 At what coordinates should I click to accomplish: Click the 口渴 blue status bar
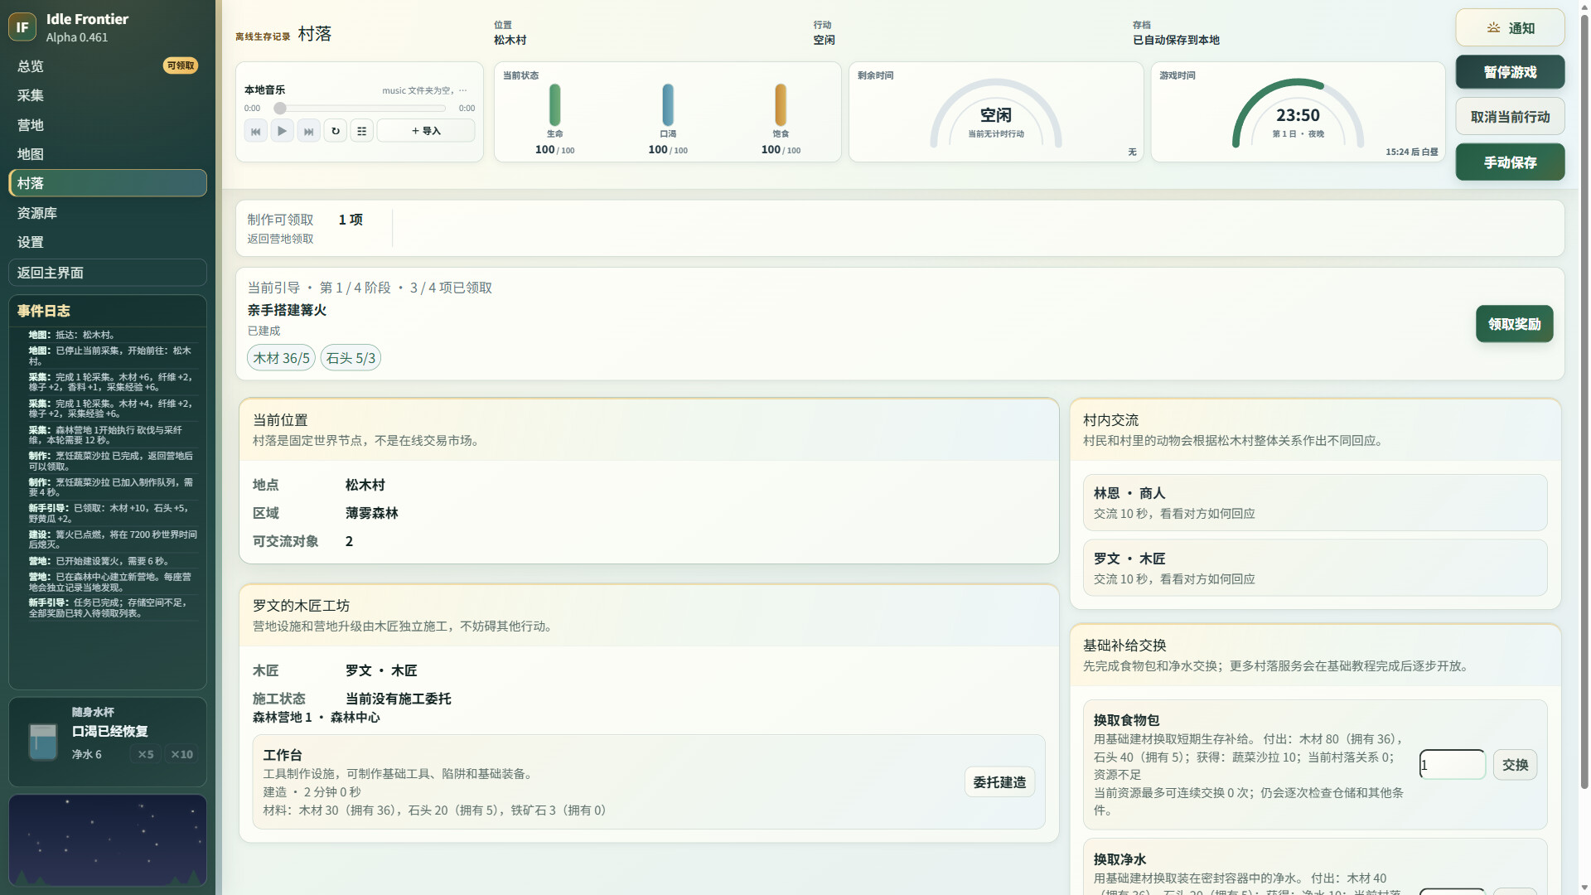pyautogui.click(x=668, y=105)
